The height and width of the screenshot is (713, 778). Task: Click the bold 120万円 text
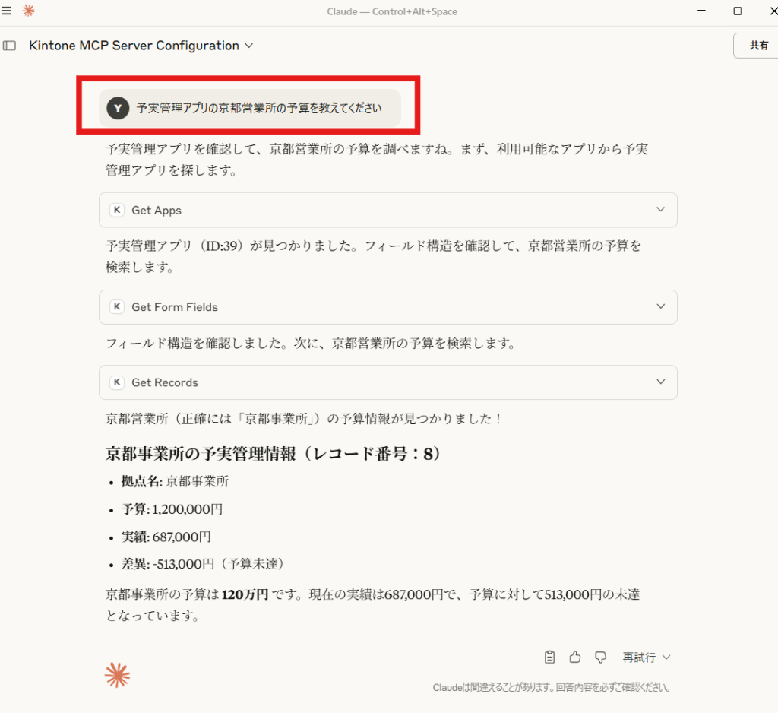point(245,594)
